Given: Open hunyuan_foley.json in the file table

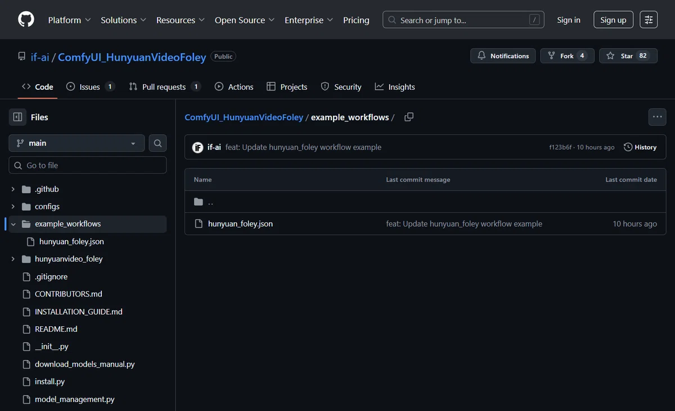Looking at the screenshot, I should 240,223.
